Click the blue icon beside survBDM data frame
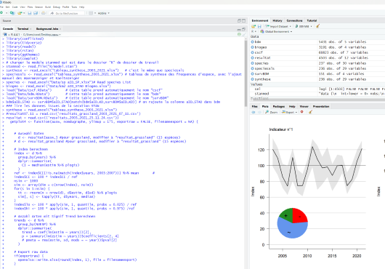This screenshot has height=269, width=385. pos(252,73)
